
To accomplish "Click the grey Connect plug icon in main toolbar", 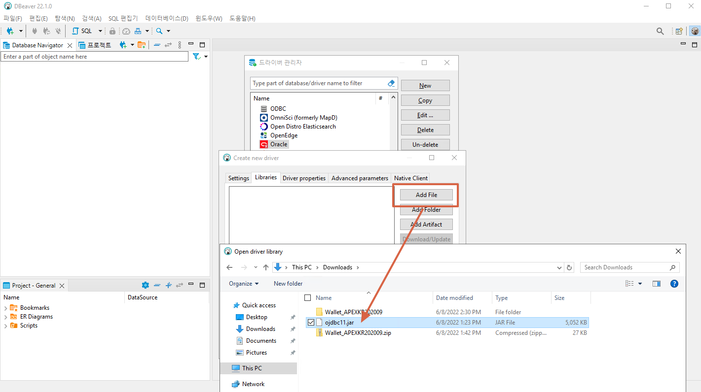I will (x=35, y=31).
